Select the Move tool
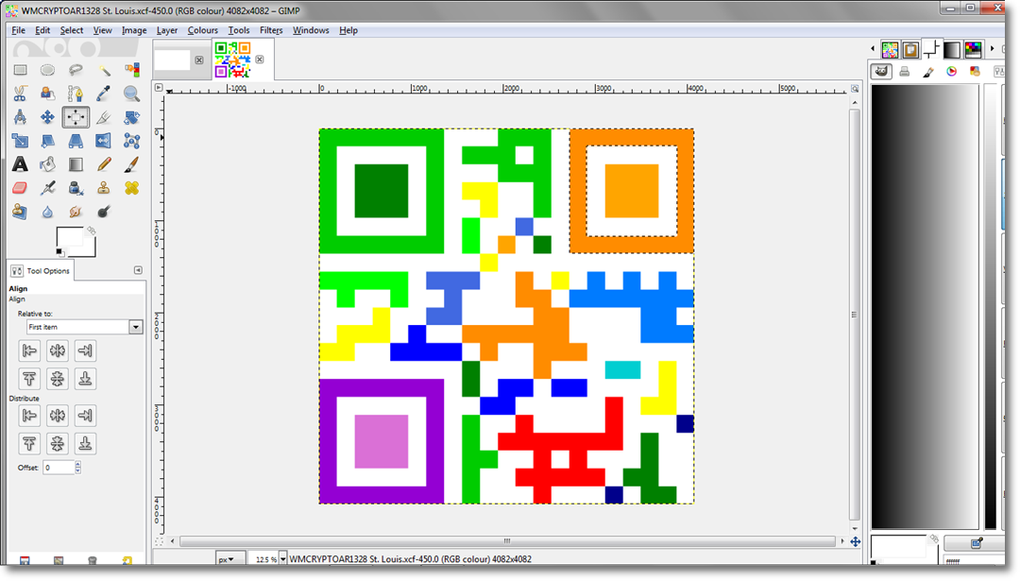Viewport: 1020px width, 581px height. 47,117
